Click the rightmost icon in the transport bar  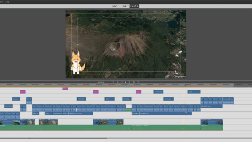click(x=138, y=82)
